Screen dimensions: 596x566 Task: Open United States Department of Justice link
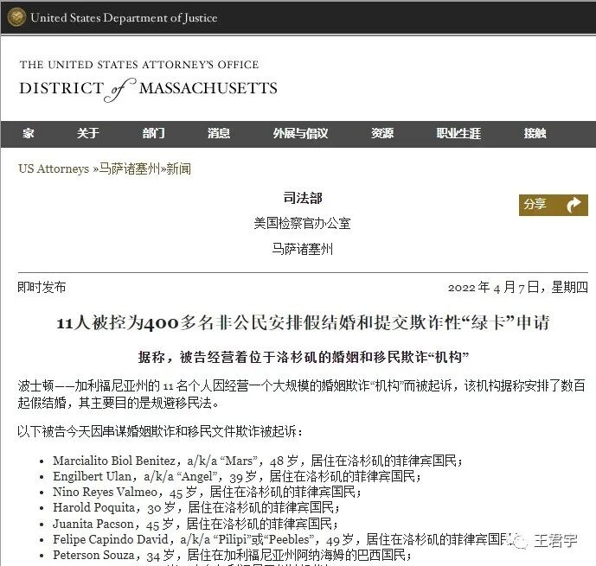124,18
